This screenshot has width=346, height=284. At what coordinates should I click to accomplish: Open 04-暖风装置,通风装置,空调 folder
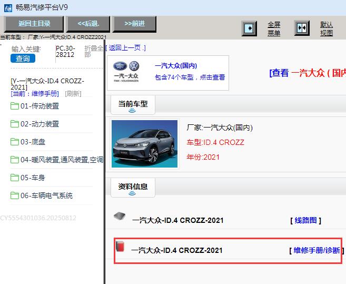[x=62, y=160]
